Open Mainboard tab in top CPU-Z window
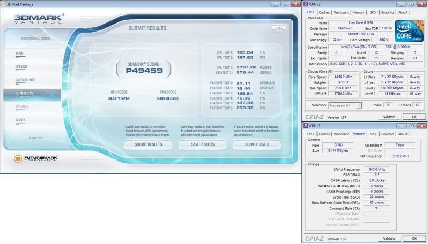428x244 pixels. (341, 12)
